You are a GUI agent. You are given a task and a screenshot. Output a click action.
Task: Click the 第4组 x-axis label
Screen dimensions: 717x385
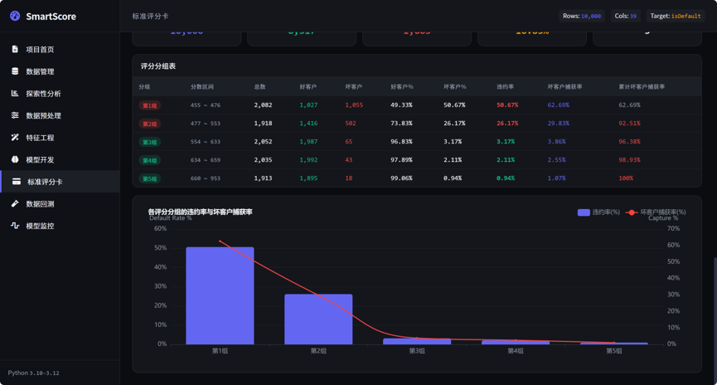[516, 351]
